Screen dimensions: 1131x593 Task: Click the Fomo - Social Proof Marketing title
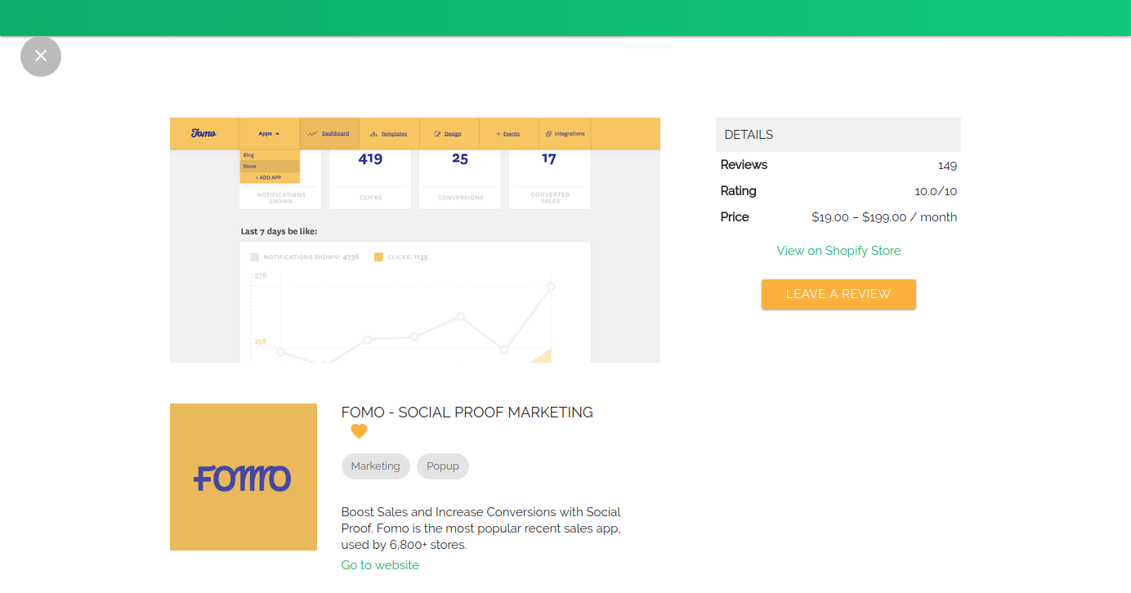[x=467, y=412]
